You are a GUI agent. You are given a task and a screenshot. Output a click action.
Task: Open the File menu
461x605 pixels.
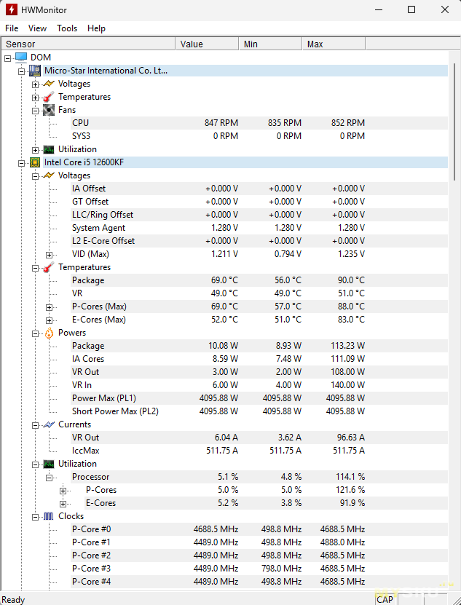(x=12, y=28)
